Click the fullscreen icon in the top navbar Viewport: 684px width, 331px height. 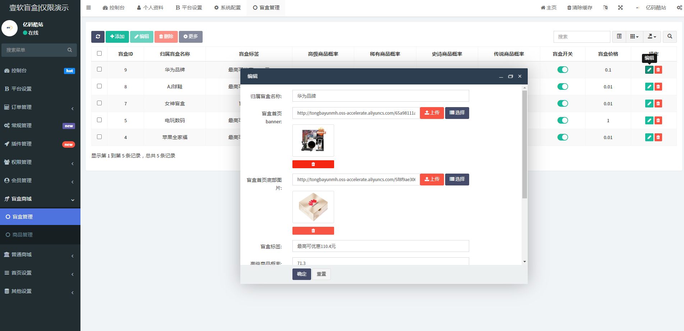tap(620, 8)
